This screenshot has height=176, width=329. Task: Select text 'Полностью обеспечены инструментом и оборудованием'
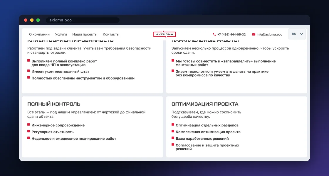[83, 78]
